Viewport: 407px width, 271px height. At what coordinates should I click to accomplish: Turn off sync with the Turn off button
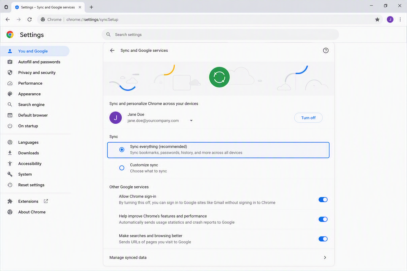click(x=308, y=118)
